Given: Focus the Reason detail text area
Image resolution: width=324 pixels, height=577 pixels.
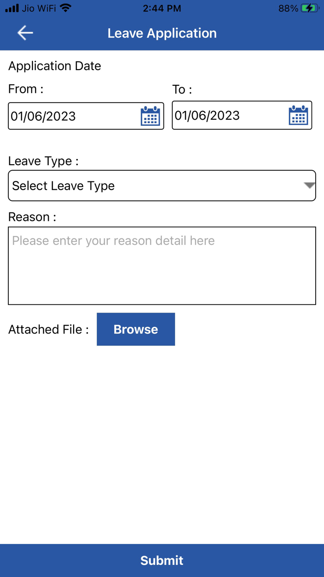Looking at the screenshot, I should pyautogui.click(x=162, y=266).
